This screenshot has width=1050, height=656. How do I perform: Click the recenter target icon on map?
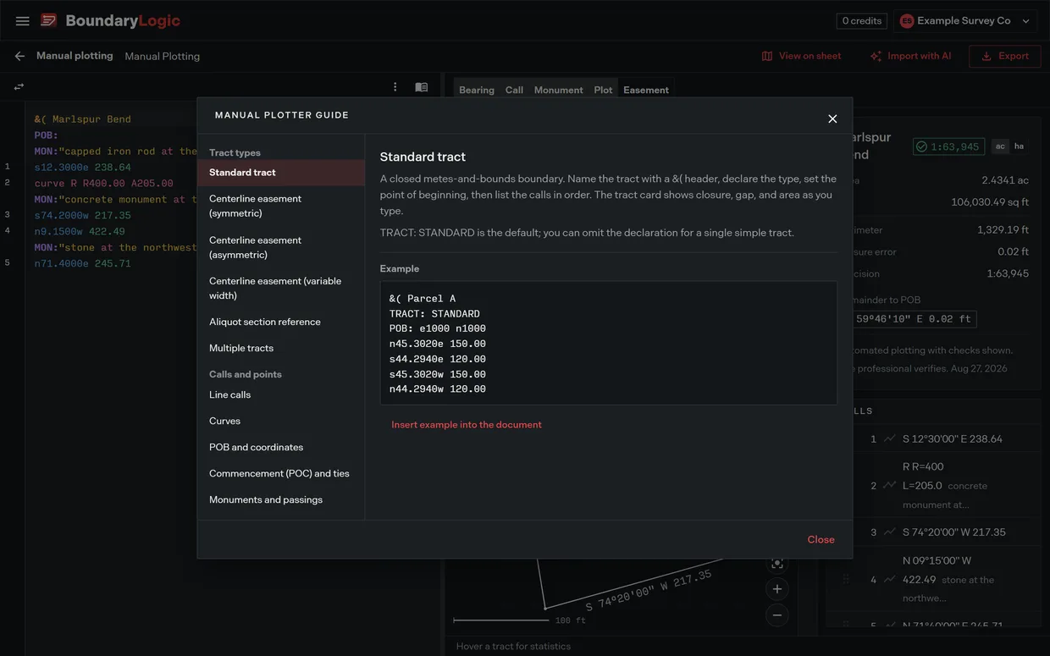pyautogui.click(x=777, y=563)
